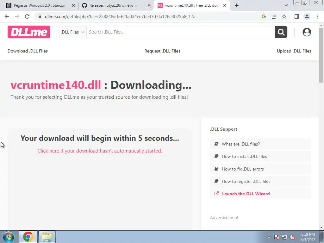This screenshot has height=243, width=324.
Task: Click the site lock icon in the address bar
Action: pos(40,16)
